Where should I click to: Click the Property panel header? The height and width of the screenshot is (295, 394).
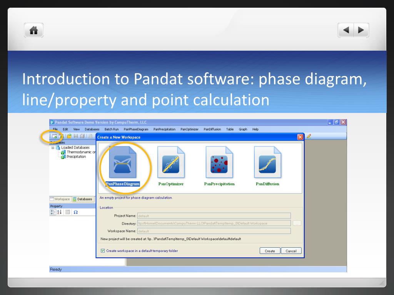(x=73, y=206)
